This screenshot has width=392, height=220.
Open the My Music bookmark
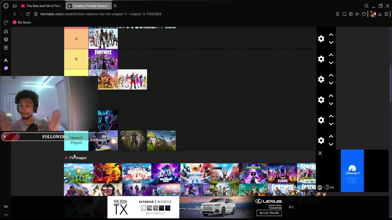(x=22, y=22)
